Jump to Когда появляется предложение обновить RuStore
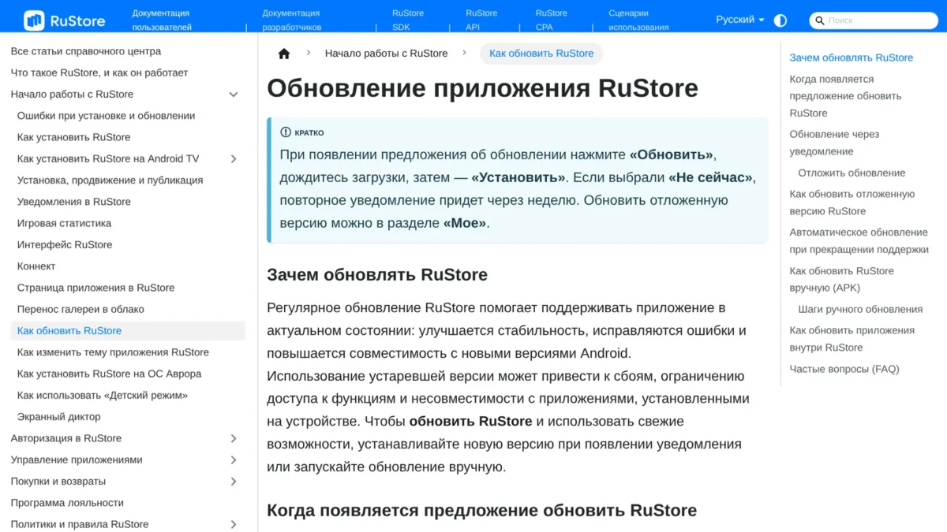Viewport: 947px width, 532px height. [845, 96]
